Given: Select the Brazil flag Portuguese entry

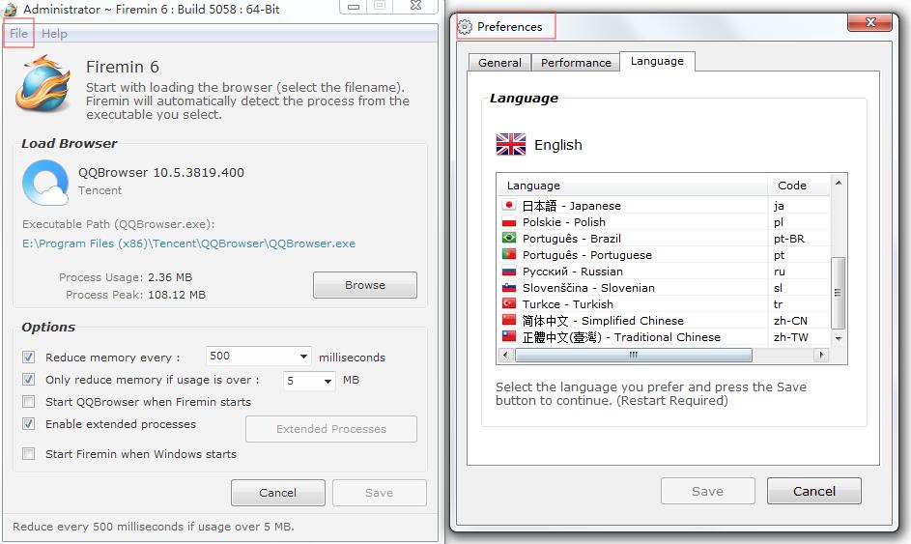Looking at the screenshot, I should point(509,239).
